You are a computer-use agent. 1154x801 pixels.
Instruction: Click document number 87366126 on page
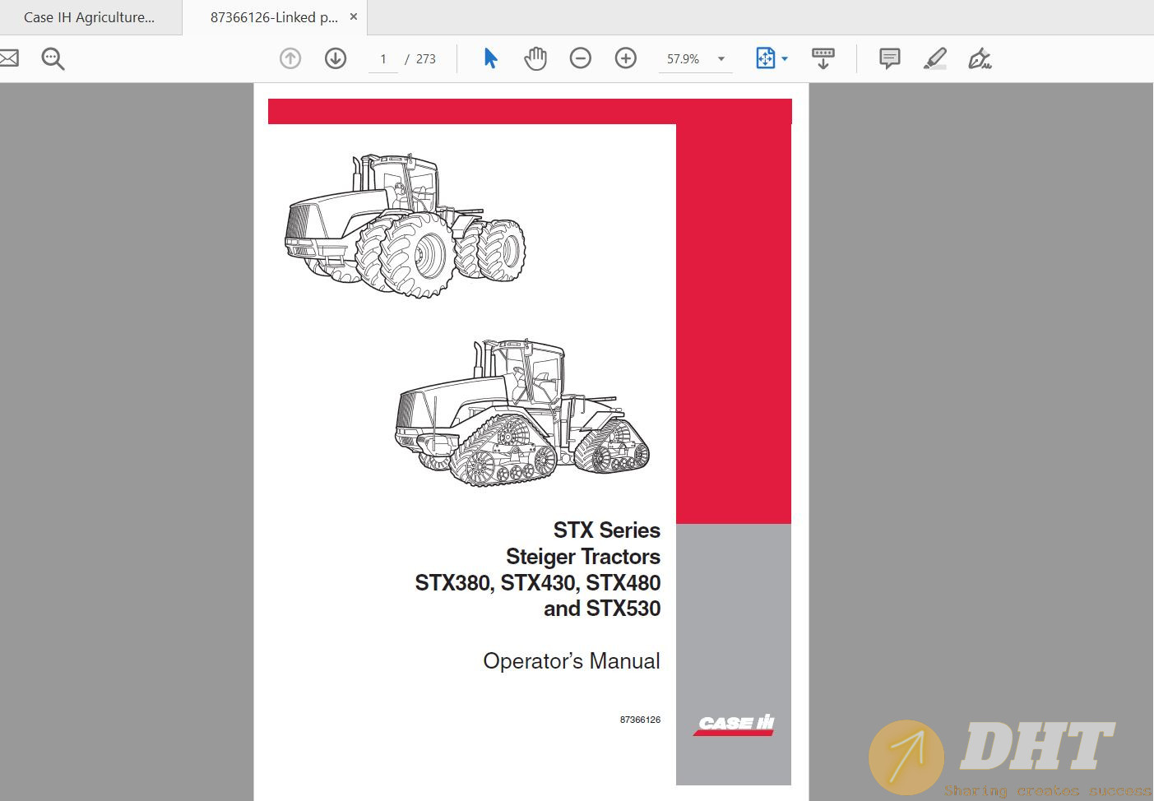click(x=640, y=720)
